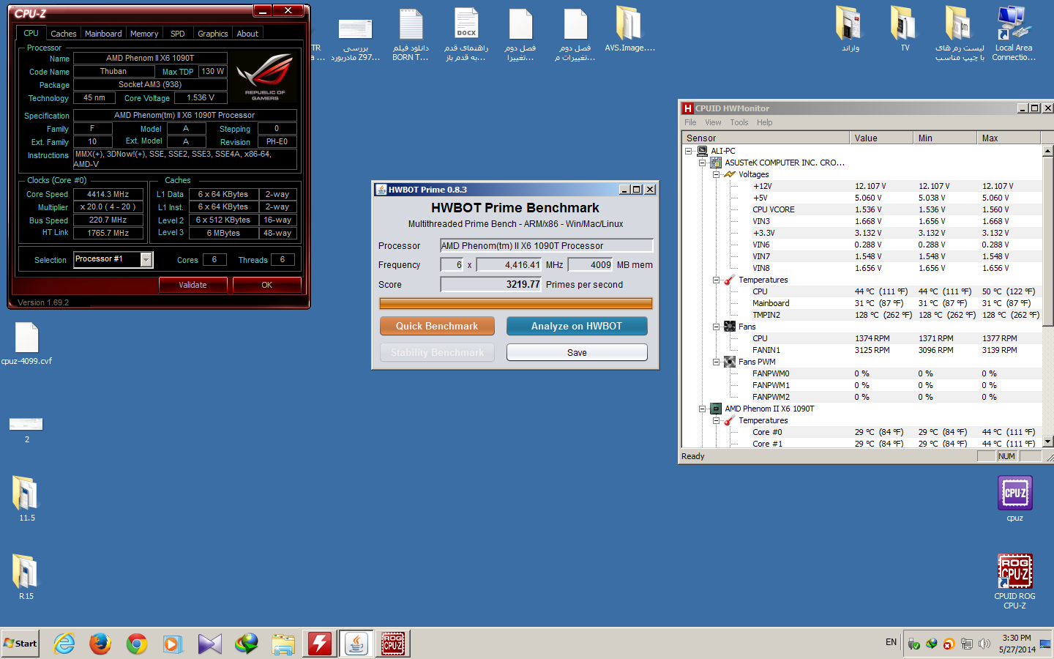Open the Local Area Connection shortcut
Image resolution: width=1054 pixels, height=659 pixels.
pos(1014,33)
